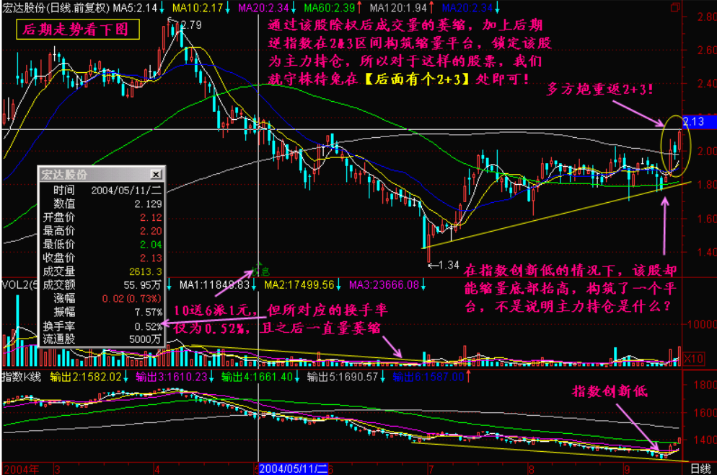Click the arrow beside MA3:23666.08 in volume panel
The height and width of the screenshot is (475, 717).
coord(423,284)
